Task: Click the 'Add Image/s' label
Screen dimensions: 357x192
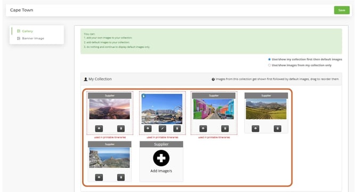Action: click(x=161, y=171)
